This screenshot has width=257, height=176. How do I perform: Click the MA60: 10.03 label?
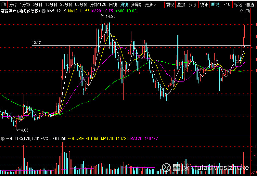pyautogui.click(x=125, y=11)
